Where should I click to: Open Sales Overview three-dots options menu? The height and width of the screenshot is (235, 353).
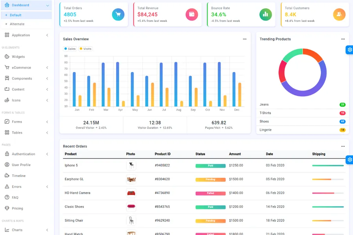245,39
